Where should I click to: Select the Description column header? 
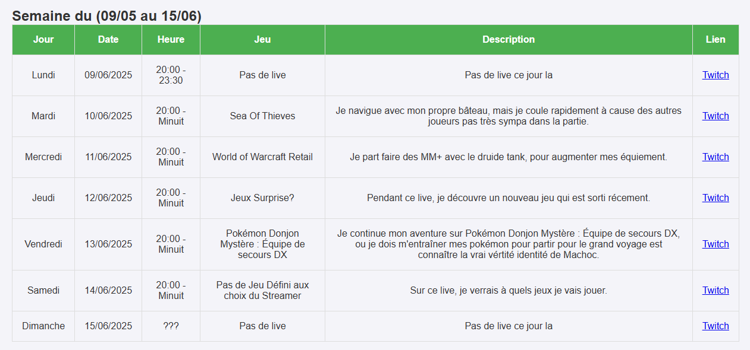point(508,39)
